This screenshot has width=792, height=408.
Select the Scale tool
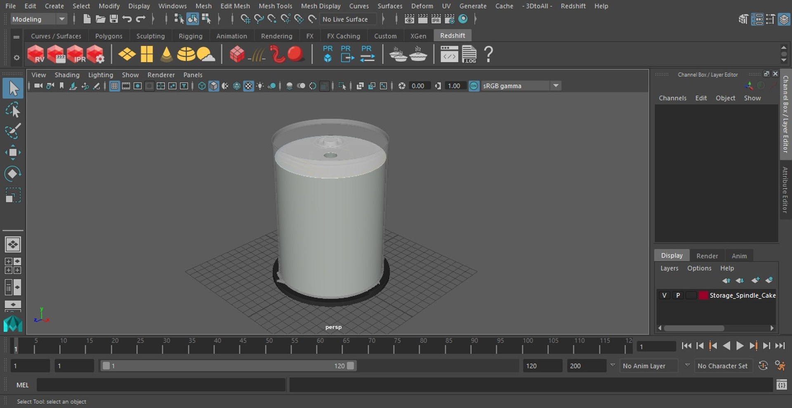pos(13,195)
